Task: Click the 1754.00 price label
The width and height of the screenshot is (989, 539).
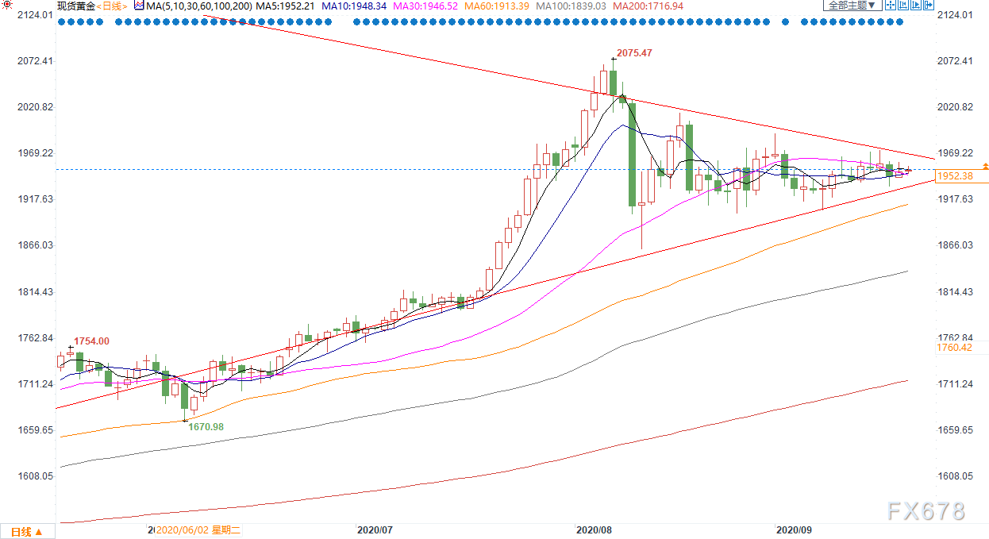Action: (91, 341)
